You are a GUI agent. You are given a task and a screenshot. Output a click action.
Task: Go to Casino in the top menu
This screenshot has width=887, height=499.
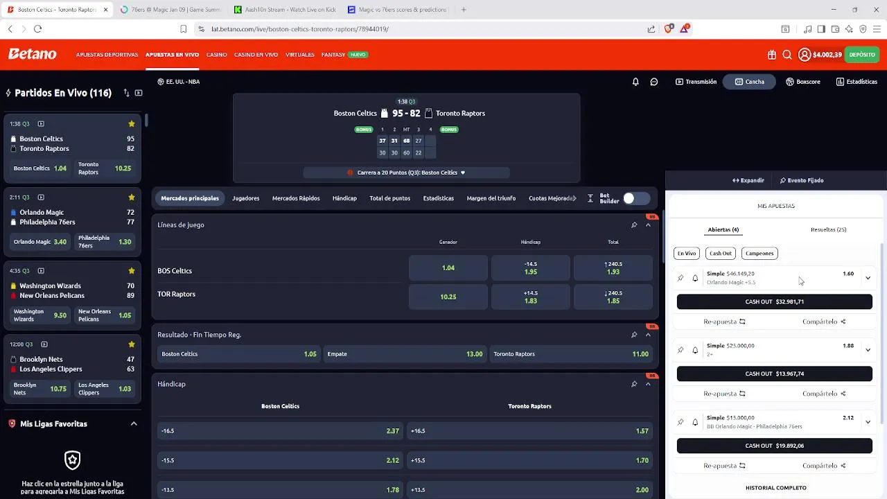216,55
